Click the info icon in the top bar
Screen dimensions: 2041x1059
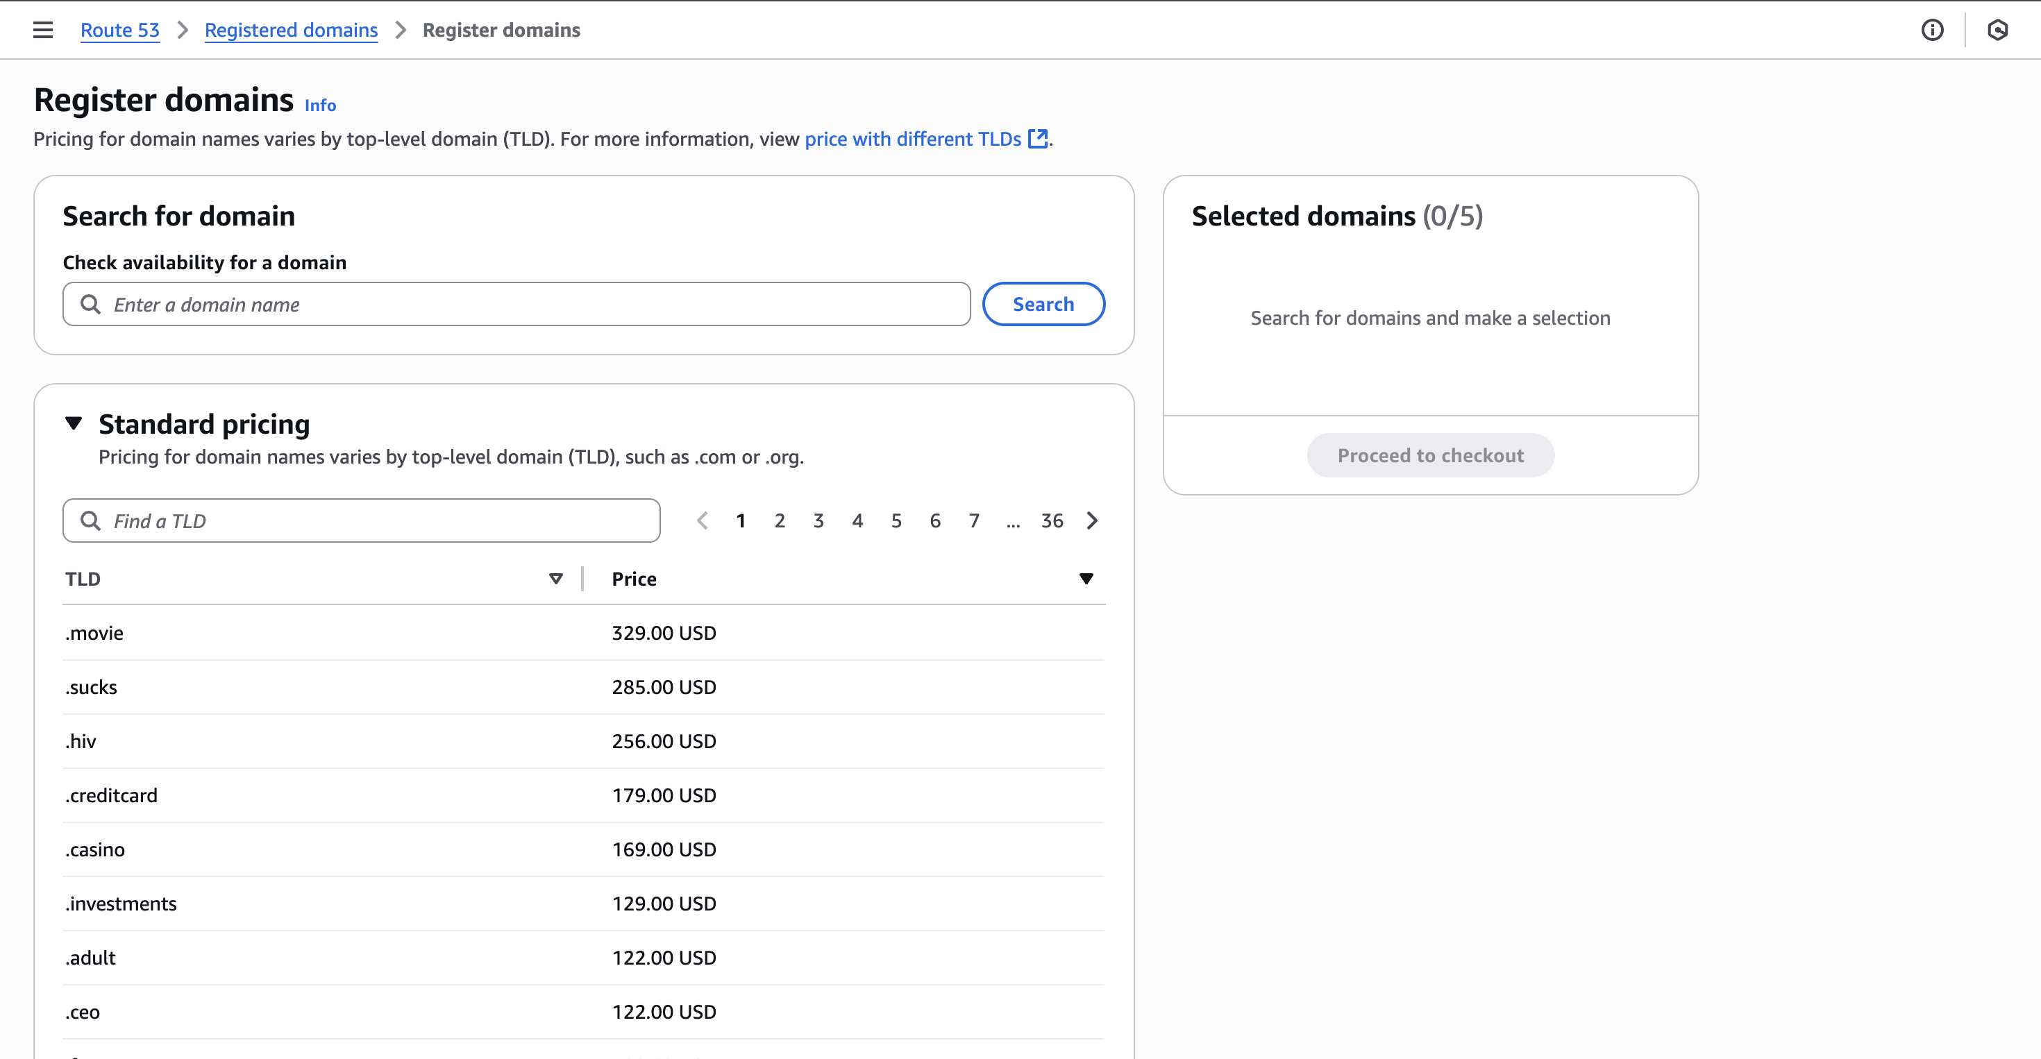1933,30
